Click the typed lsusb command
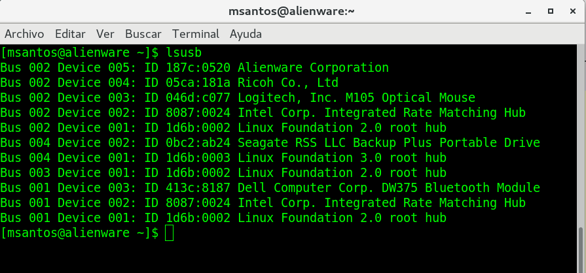Viewport: 586px width, 273px height. coord(184,52)
